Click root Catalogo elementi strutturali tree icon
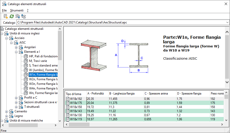 coord(2,29)
